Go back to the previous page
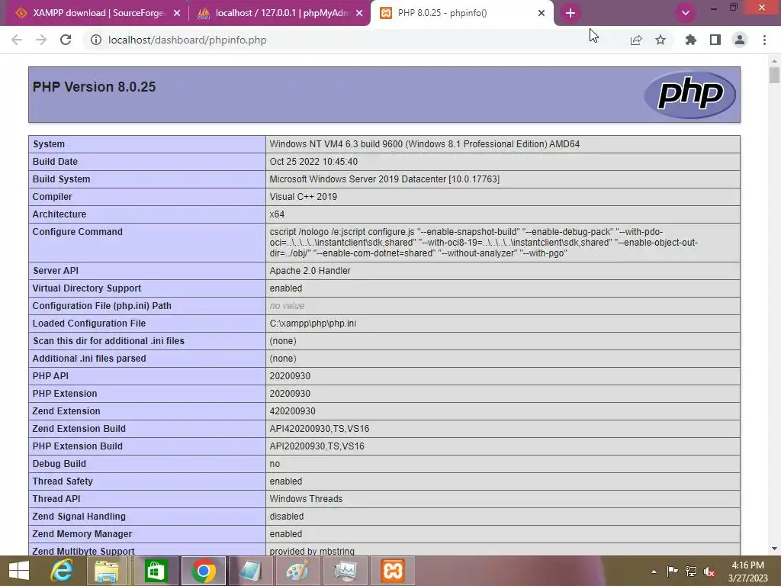Screen dimensions: 781x586 tap(17, 40)
